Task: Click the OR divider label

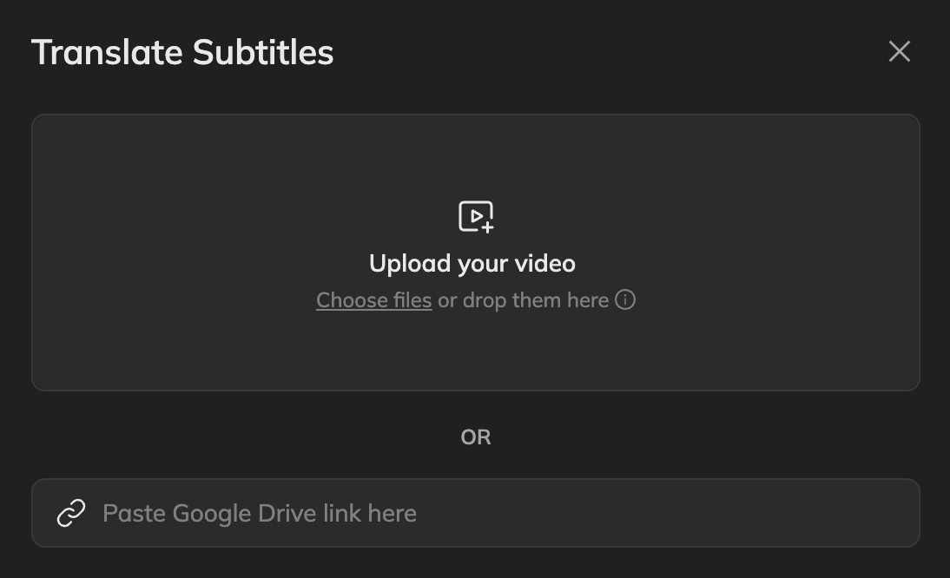Action: [476, 437]
